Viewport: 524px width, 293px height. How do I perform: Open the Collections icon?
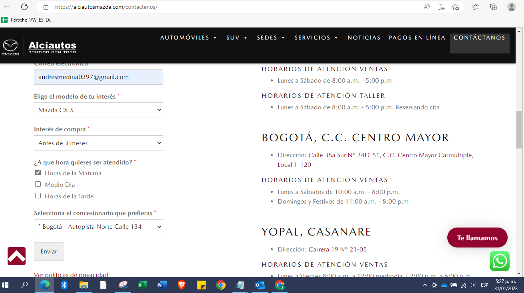point(493,7)
